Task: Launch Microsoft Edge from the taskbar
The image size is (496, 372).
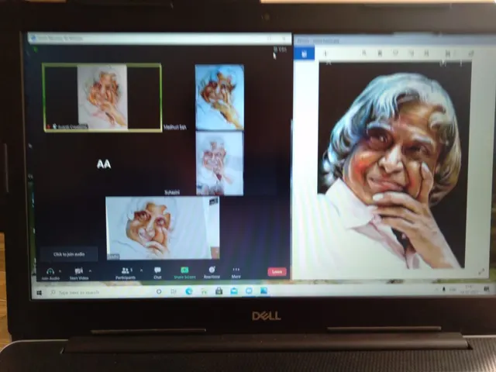Action: click(x=189, y=291)
